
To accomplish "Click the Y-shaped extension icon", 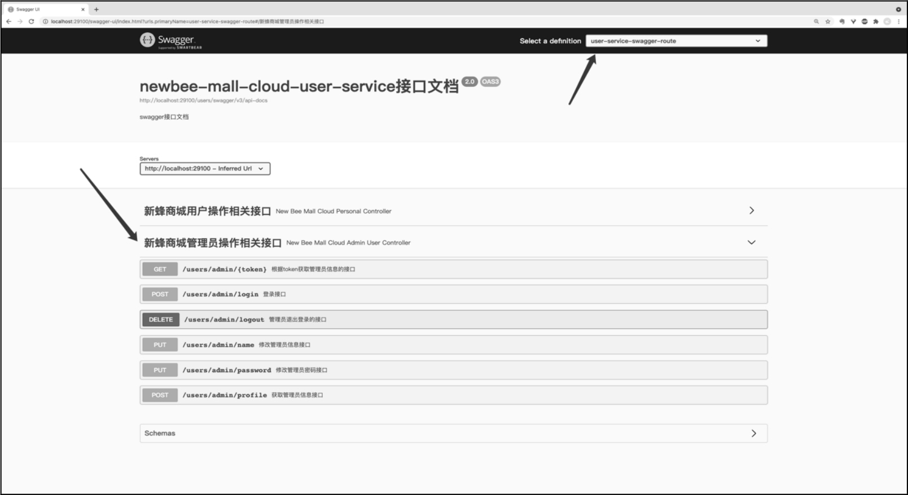I will tap(853, 21).
